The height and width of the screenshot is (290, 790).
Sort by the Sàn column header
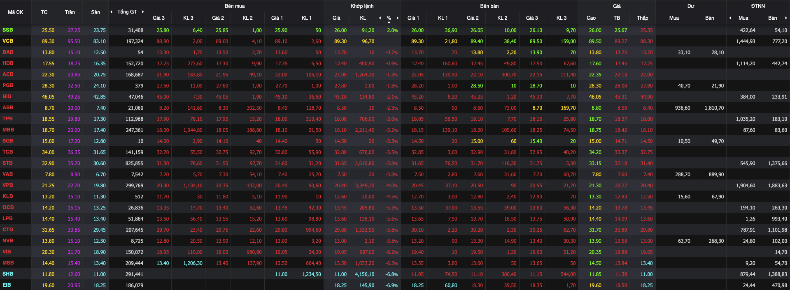pos(96,12)
